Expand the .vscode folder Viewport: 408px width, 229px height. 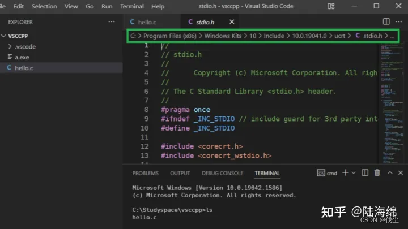coord(10,46)
